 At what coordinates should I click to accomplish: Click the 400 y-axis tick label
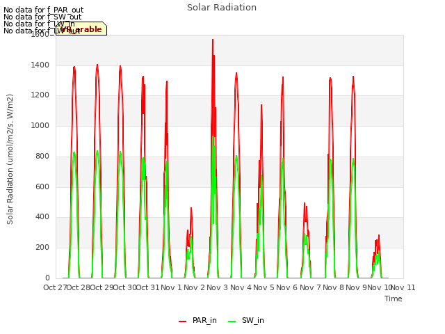tap(42, 216)
